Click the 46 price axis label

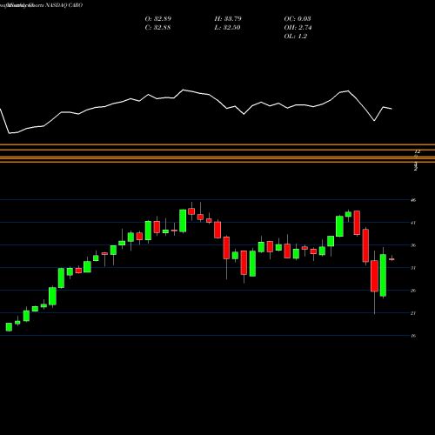click(x=413, y=200)
